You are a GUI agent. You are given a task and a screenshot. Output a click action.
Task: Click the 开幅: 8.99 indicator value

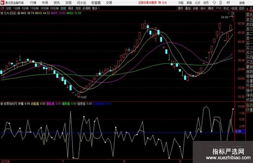pos(24,104)
